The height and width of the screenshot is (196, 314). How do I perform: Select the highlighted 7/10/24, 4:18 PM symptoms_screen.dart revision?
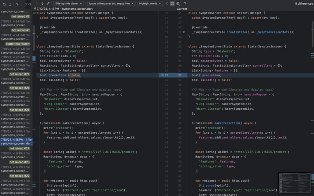pos(16,142)
